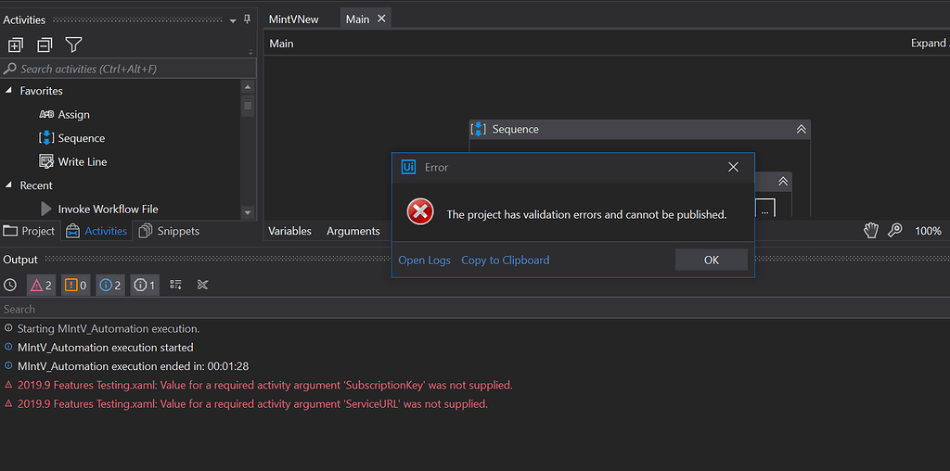Click the Expand All activities icon

pyautogui.click(x=15, y=45)
